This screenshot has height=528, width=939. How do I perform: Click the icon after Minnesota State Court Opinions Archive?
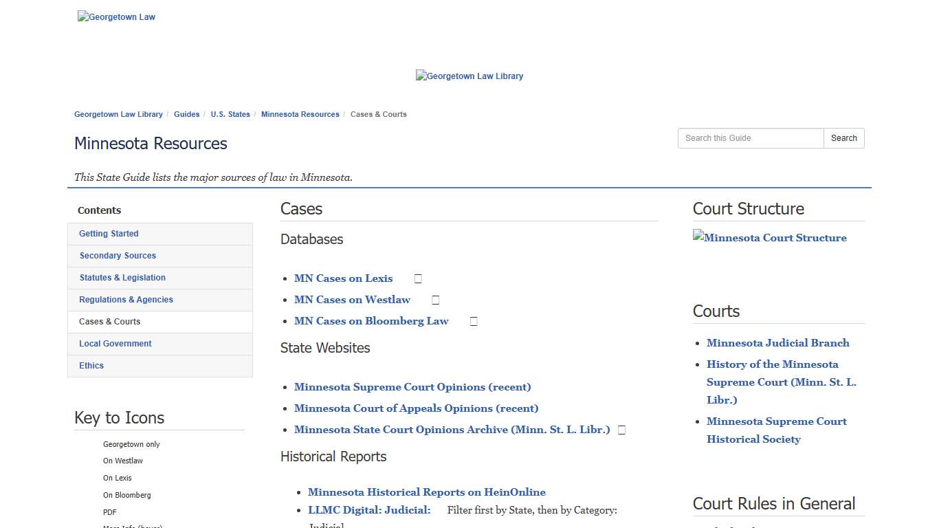621,429
